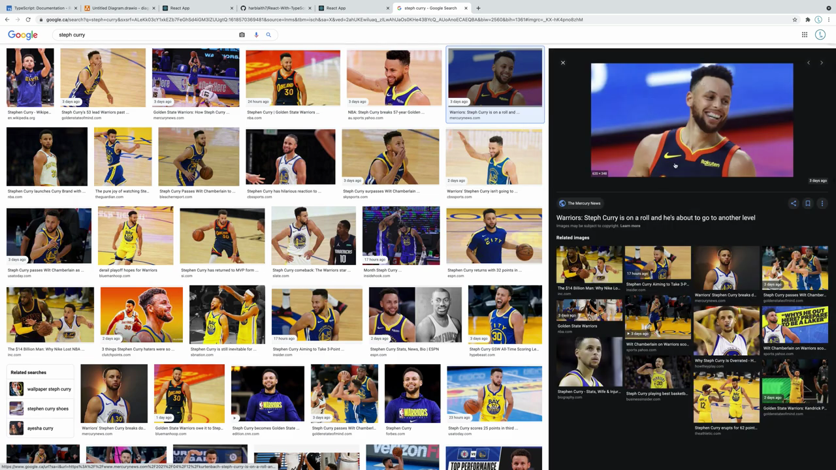Click 'Steph Curry's 53 lead Warriors past' caption

pos(95,112)
